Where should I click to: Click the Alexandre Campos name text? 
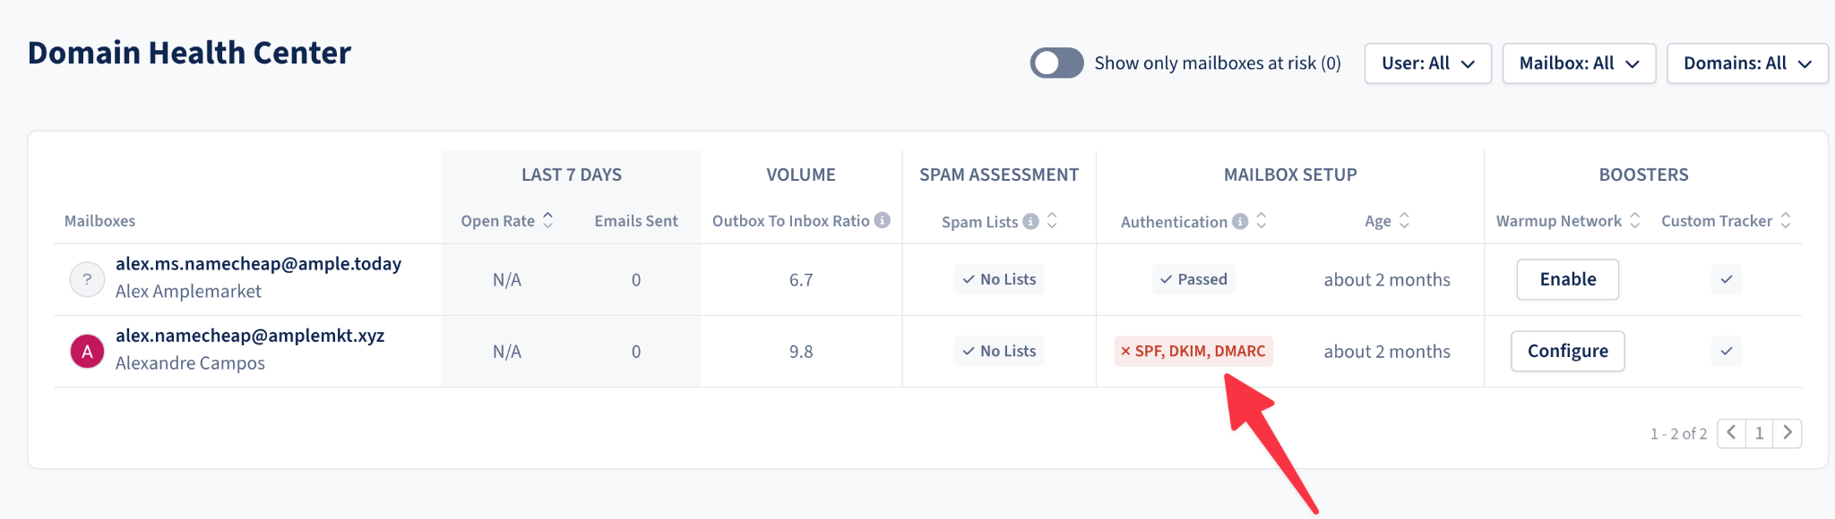click(x=190, y=363)
